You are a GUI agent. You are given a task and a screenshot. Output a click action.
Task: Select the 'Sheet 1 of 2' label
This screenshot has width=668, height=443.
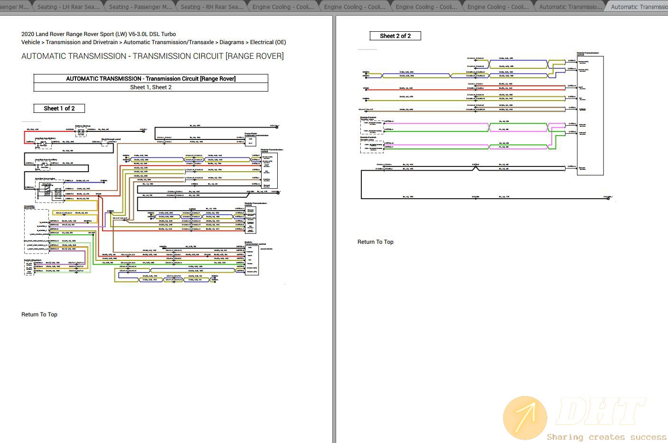point(59,108)
